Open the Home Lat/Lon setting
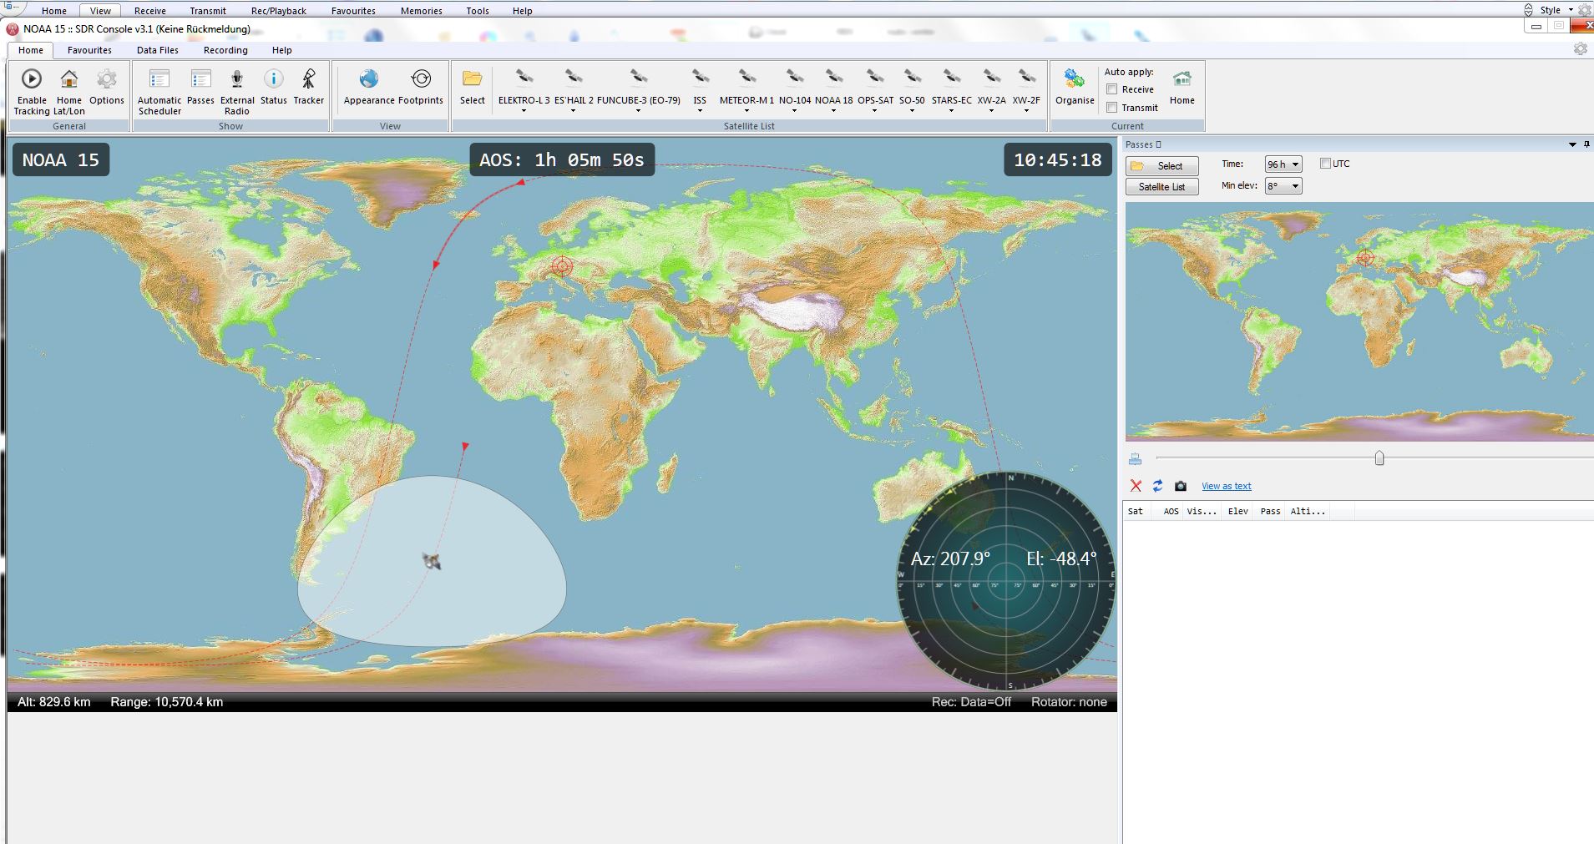The width and height of the screenshot is (1594, 844). click(69, 80)
